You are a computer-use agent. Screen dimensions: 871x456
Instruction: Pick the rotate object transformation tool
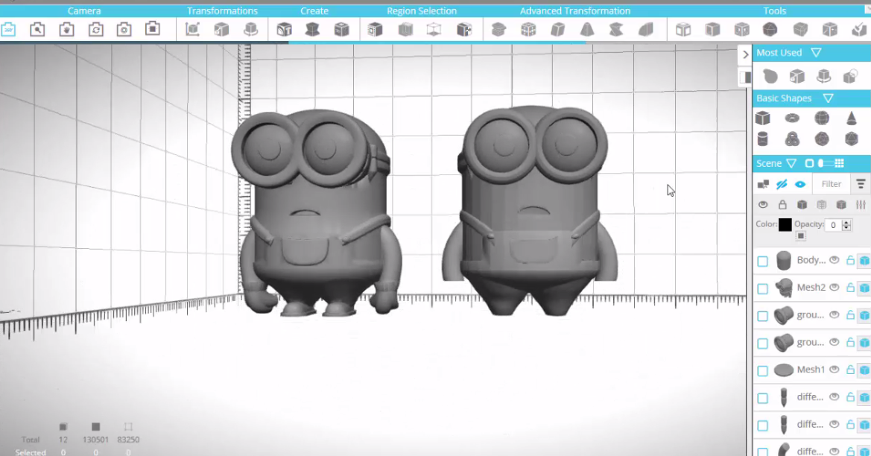coord(250,30)
